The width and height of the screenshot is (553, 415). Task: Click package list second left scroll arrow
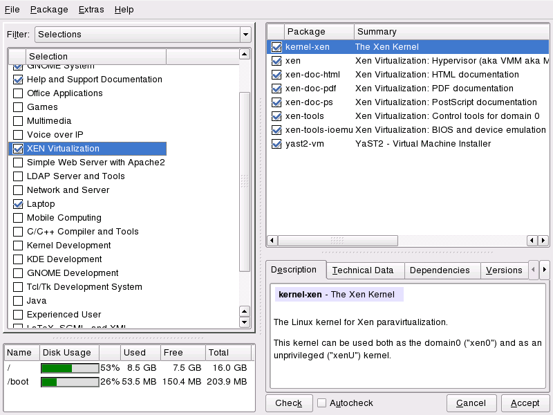tap(532, 241)
